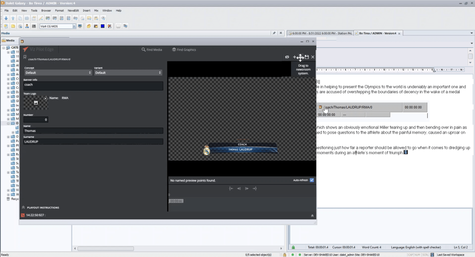This screenshot has width=475, height=257.
Task: Expand the Playout Instructions section
Action: (x=23, y=207)
